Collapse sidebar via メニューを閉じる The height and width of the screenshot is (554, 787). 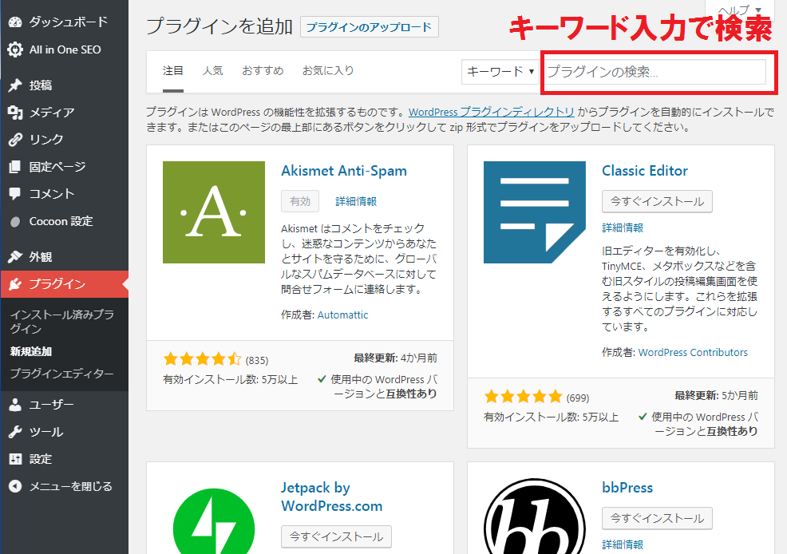pos(64,486)
